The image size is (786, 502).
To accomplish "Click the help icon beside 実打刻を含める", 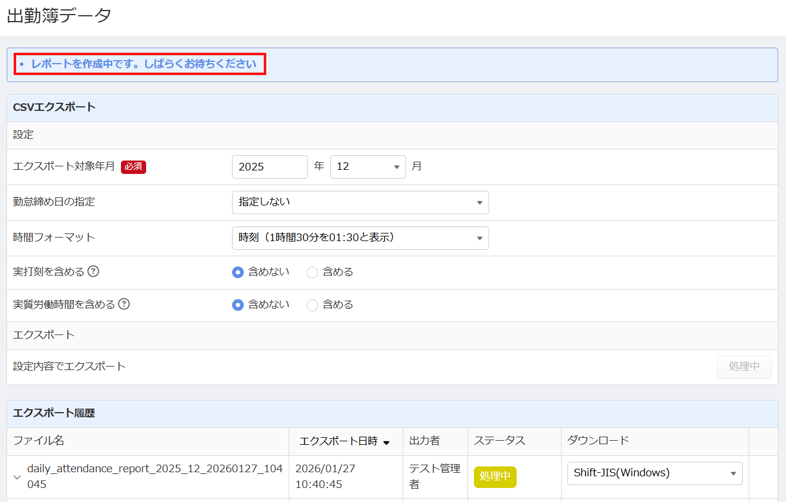I will click(93, 271).
